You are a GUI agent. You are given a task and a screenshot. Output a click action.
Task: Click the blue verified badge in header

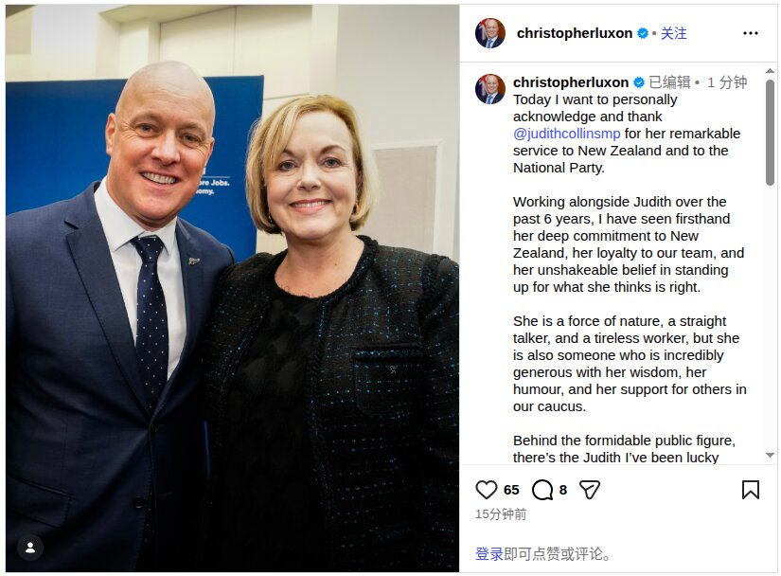click(643, 33)
